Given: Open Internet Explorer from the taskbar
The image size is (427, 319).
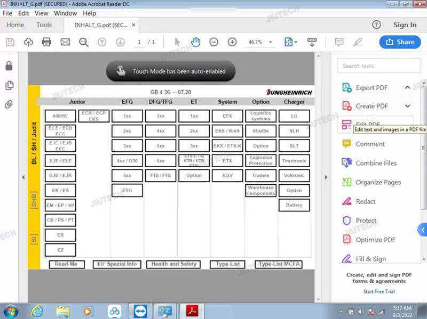Looking at the screenshot, I should [x=37, y=310].
